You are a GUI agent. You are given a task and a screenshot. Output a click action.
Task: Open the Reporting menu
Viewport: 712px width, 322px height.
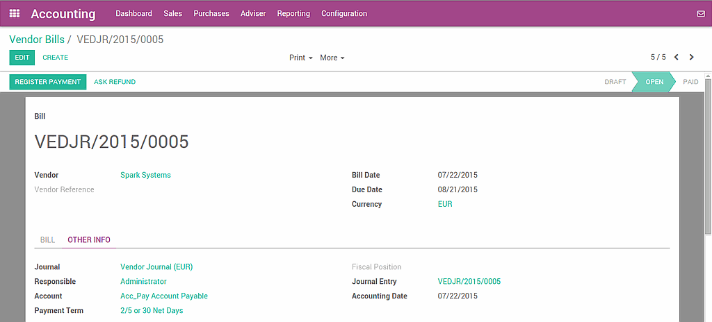tap(293, 14)
